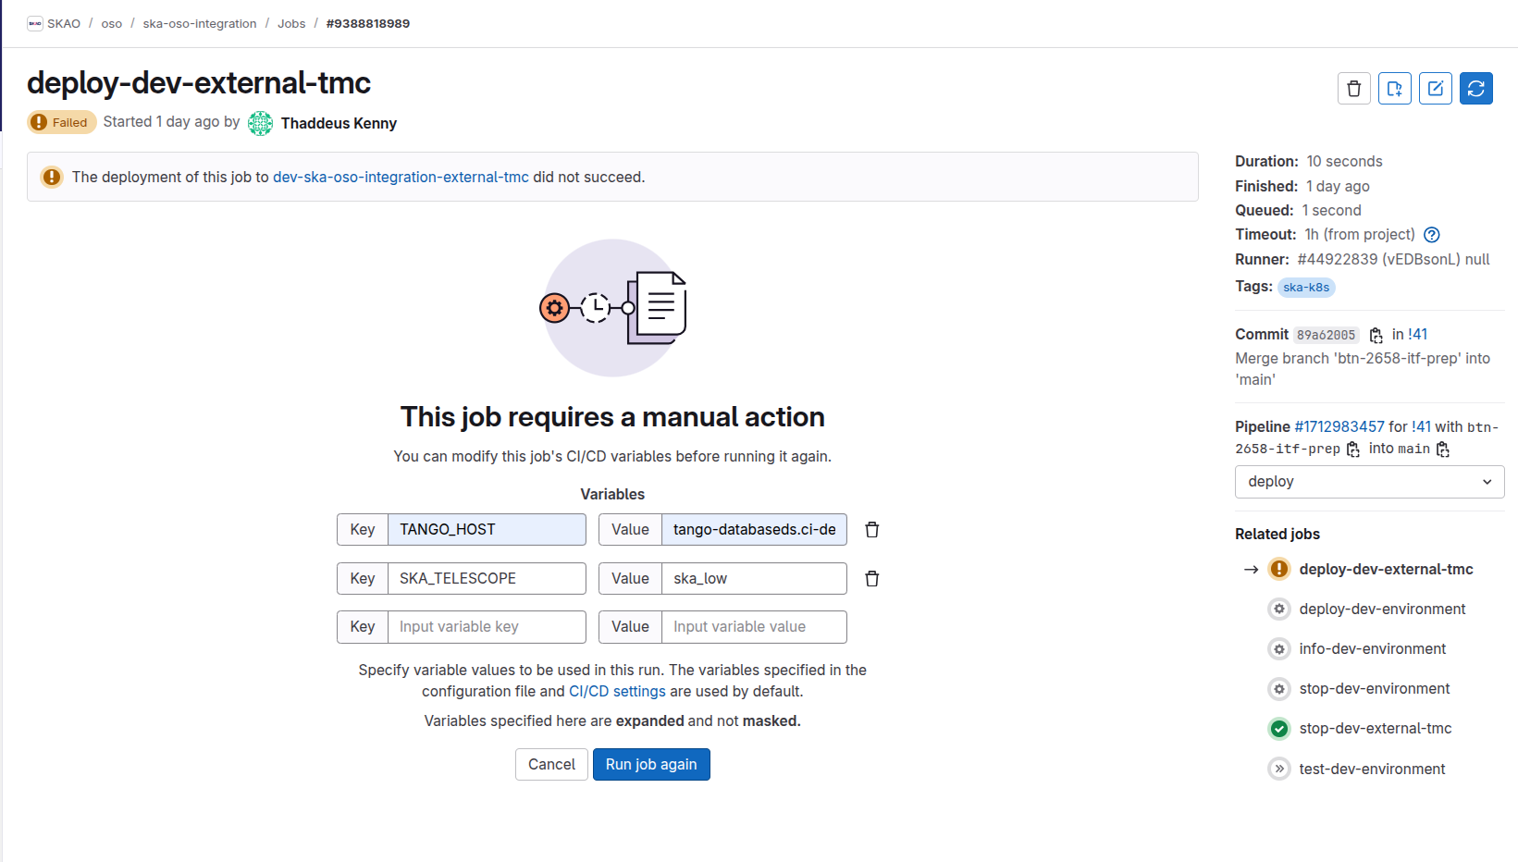This screenshot has width=1518, height=862.
Task: Click the pencil edit icon button at top right
Action: pos(1436,89)
